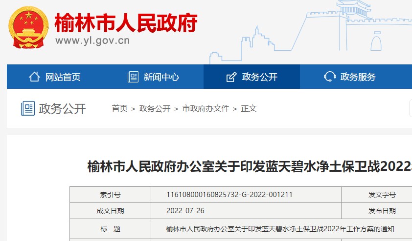Open the 政务公开 nav tab
The width and height of the screenshot is (412, 241).
click(252, 77)
